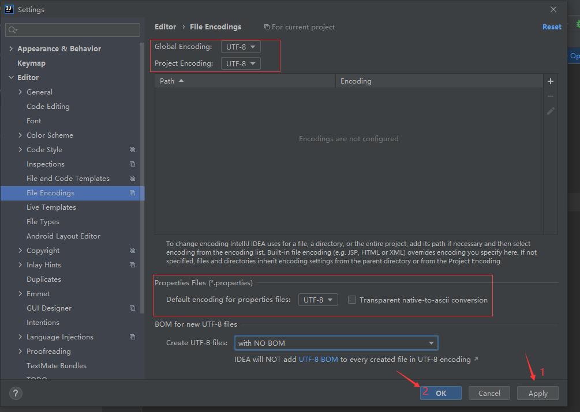580x412 pixels.
Task: Click the OK button
Action: click(x=441, y=393)
